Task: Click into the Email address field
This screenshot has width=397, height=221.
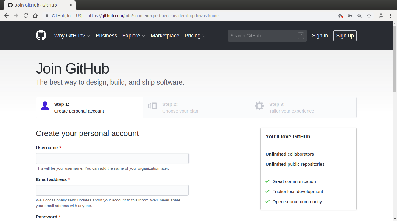Action: click(x=112, y=190)
